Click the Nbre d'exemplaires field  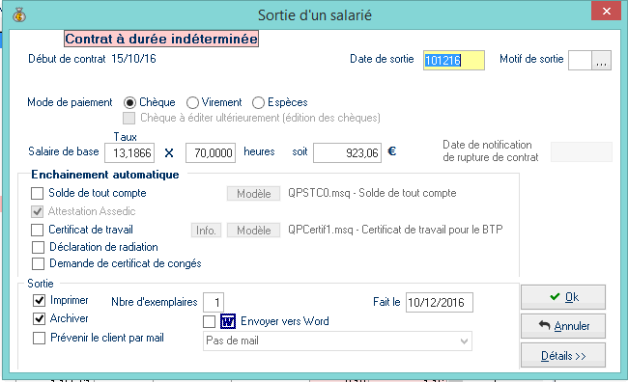pyautogui.click(x=214, y=302)
